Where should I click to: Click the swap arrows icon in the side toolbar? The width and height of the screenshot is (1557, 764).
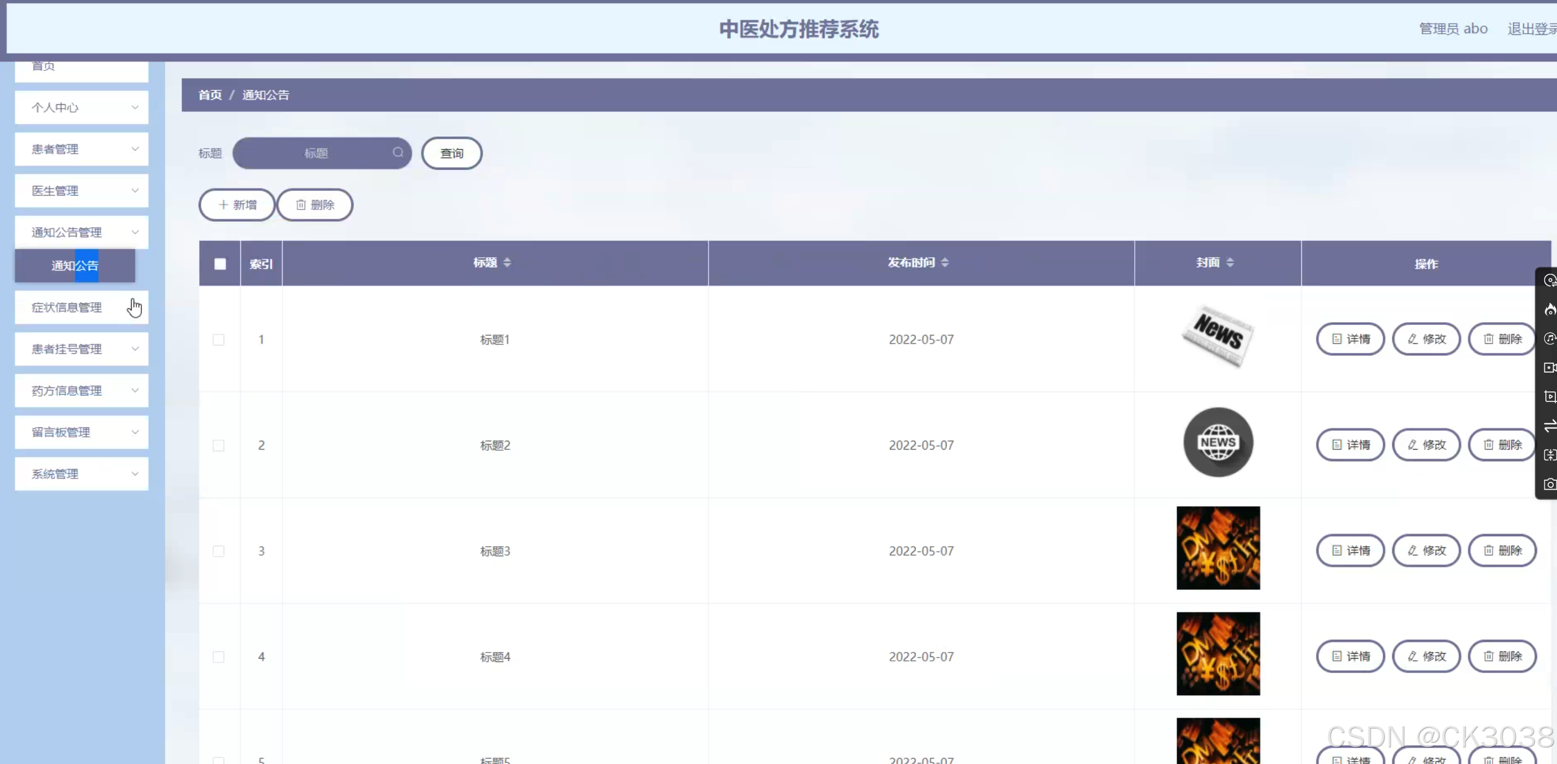1550,426
